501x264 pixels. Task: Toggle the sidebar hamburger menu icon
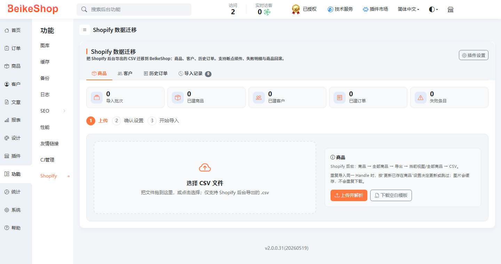(x=85, y=30)
